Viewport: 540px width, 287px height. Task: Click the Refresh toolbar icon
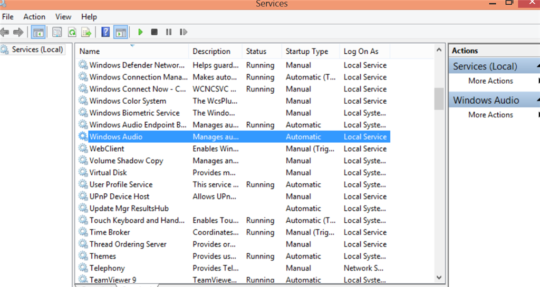click(72, 32)
